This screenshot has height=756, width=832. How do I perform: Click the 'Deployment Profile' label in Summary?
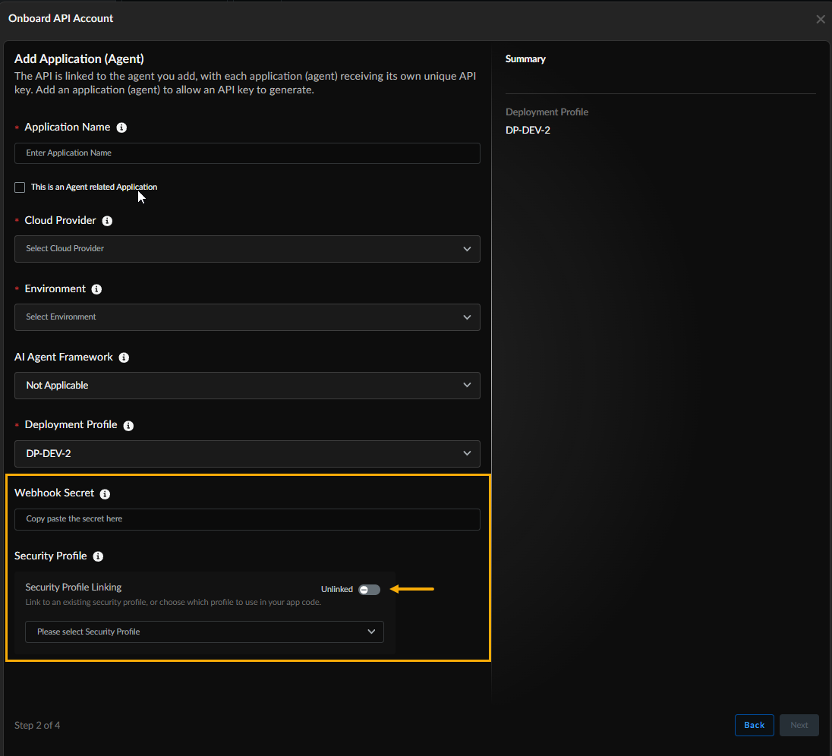[547, 112]
